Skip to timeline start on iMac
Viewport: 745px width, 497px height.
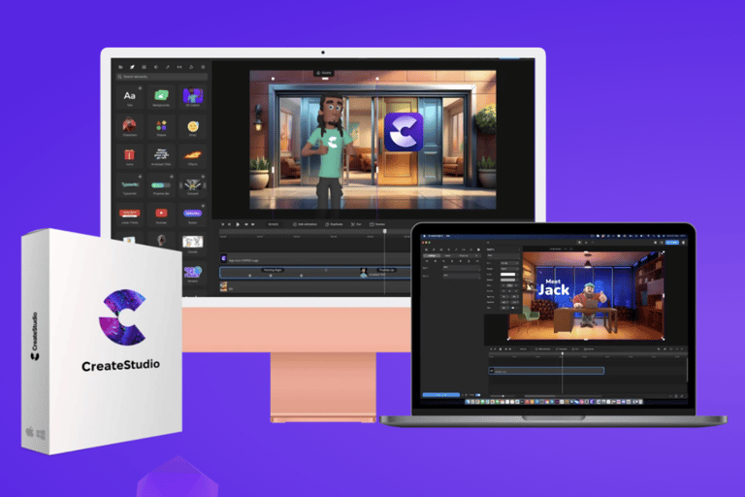click(x=223, y=224)
